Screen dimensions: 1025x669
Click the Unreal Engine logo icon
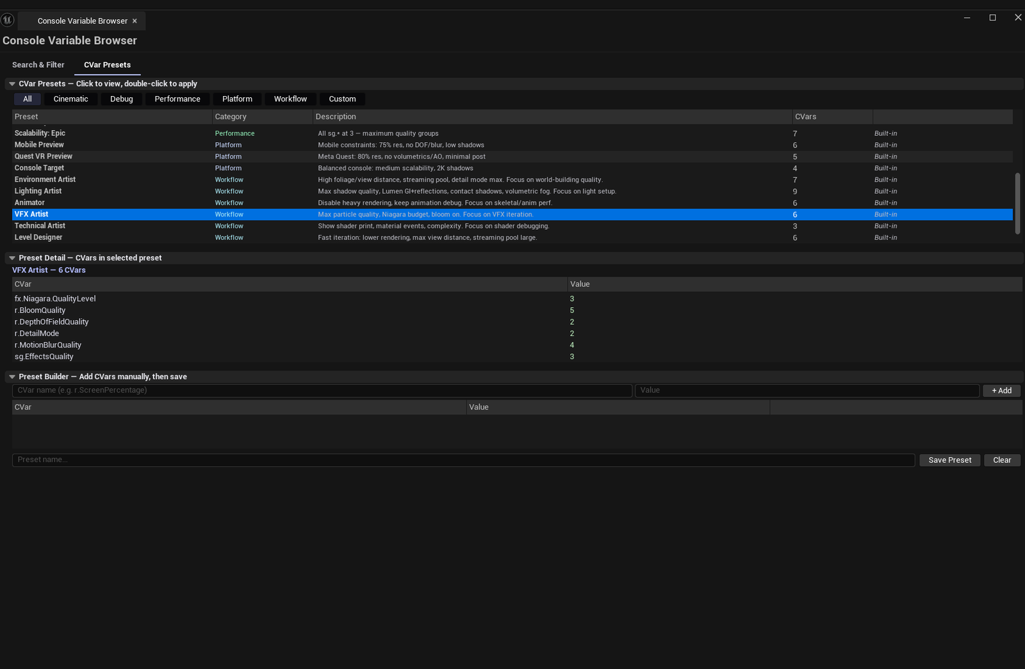[x=7, y=20]
